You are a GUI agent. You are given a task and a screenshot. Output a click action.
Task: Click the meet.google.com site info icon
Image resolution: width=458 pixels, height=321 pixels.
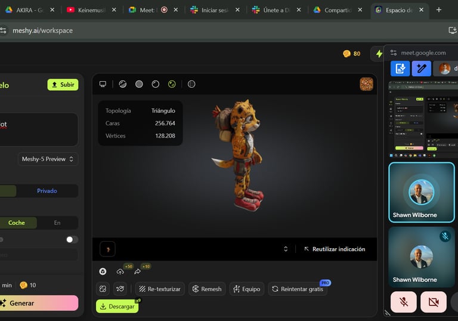coord(394,53)
